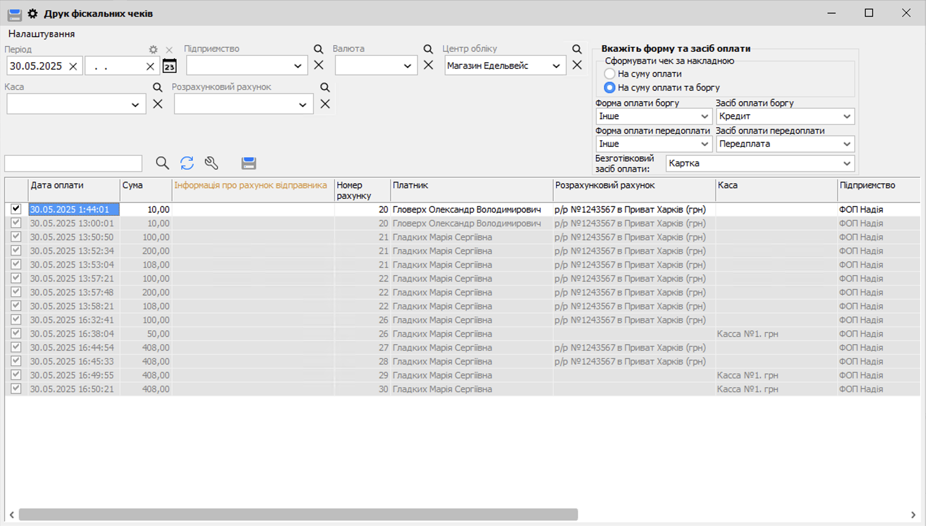This screenshot has width=926, height=526.
Task: Open Засіб оплати боргу Кредит dropdown
Action: point(847,116)
